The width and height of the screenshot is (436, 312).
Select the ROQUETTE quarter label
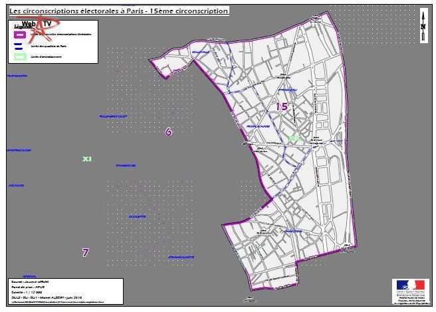coord(138,216)
